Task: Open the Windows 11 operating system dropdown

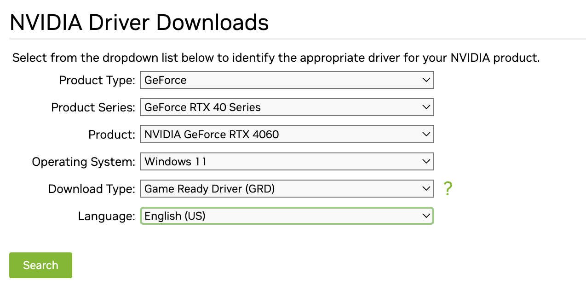Action: (287, 162)
